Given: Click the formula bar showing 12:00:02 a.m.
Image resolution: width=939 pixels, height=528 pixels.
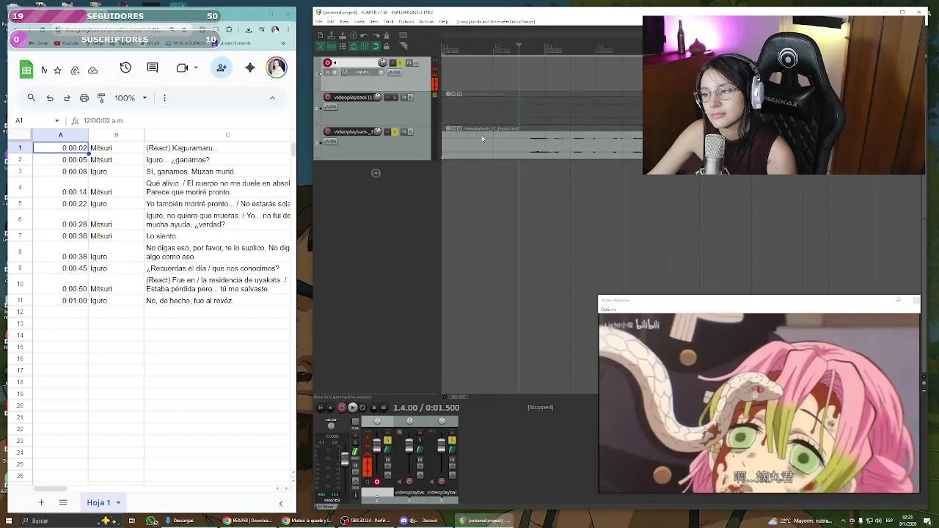Looking at the screenshot, I should 183,120.
